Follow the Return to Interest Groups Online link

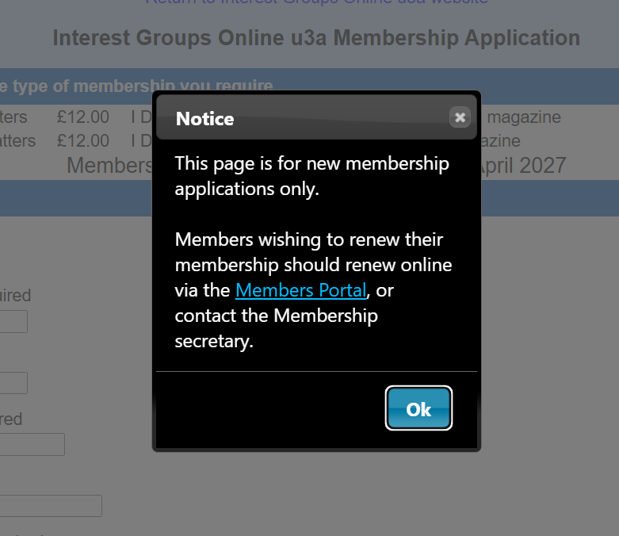pyautogui.click(x=316, y=2)
